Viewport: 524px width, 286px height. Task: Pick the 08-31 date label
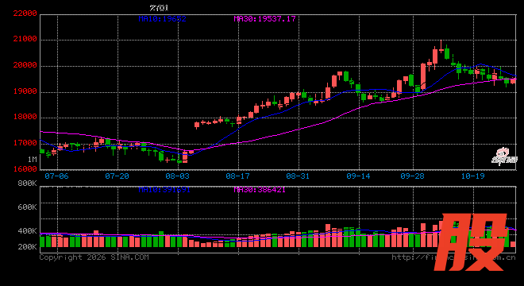298,176
